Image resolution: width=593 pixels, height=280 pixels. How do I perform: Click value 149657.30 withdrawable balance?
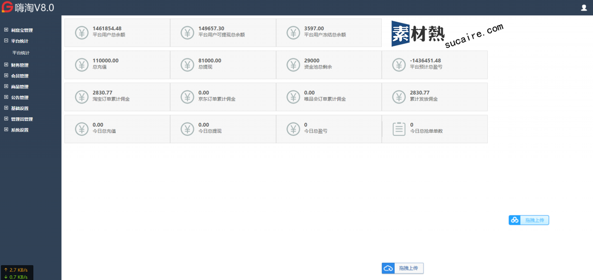pos(211,29)
